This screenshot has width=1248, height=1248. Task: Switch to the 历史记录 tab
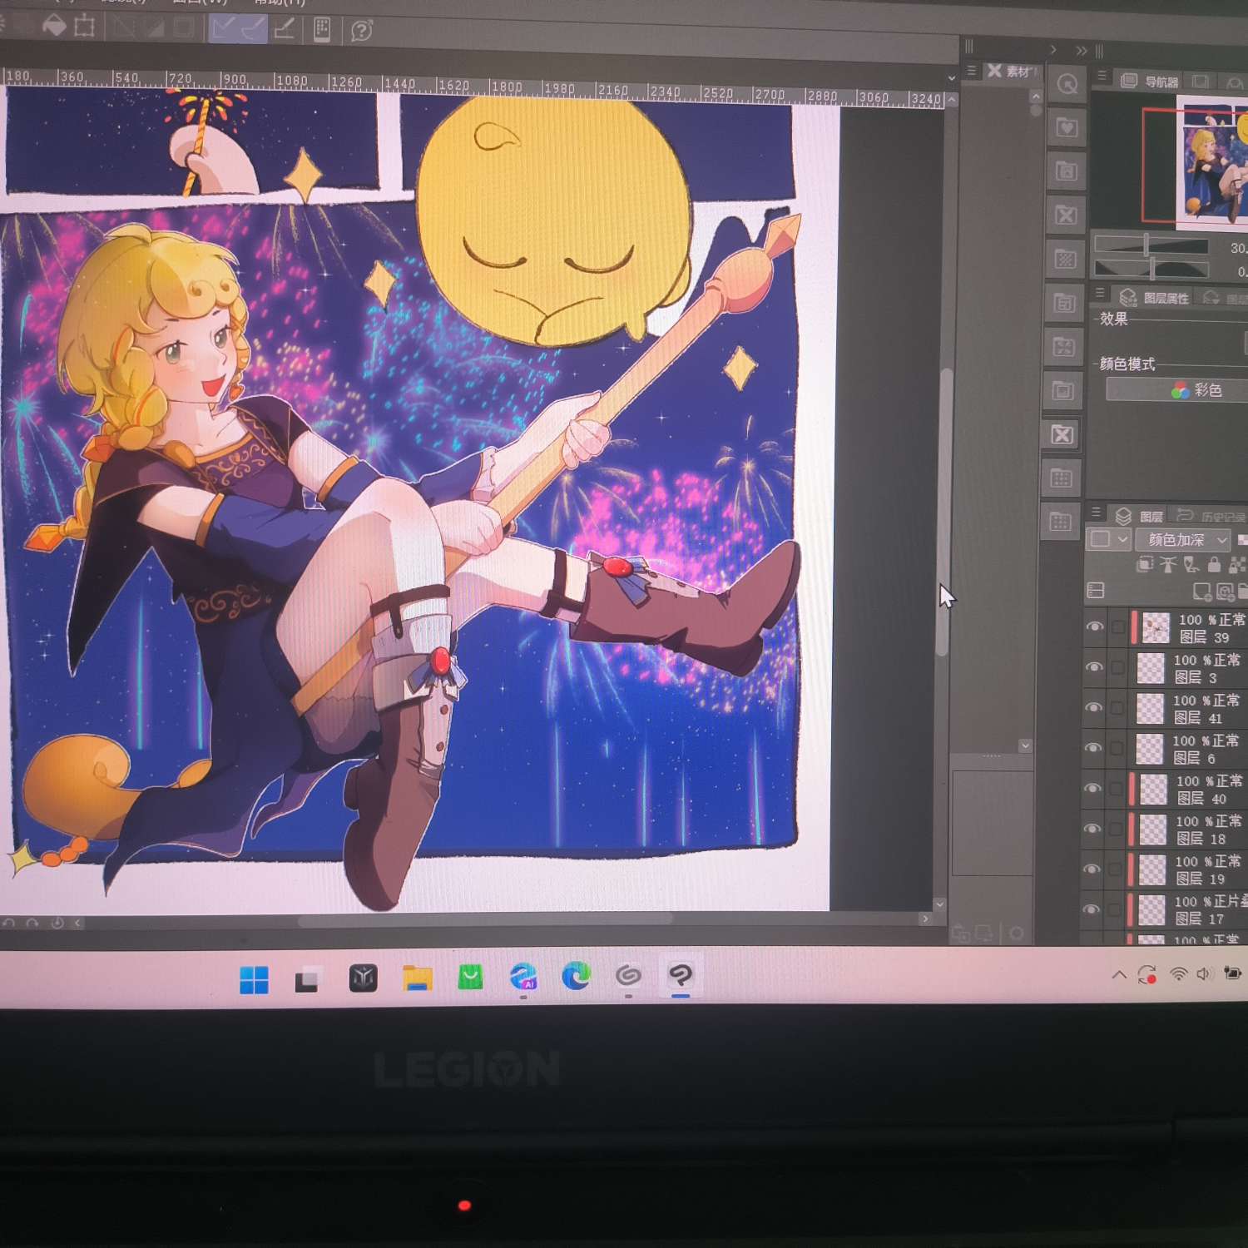[1211, 518]
